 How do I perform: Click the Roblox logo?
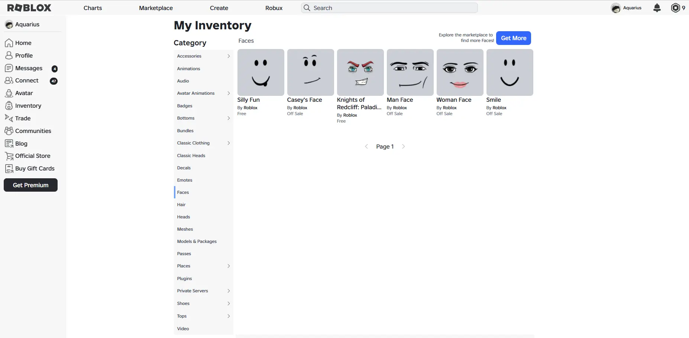coord(29,8)
